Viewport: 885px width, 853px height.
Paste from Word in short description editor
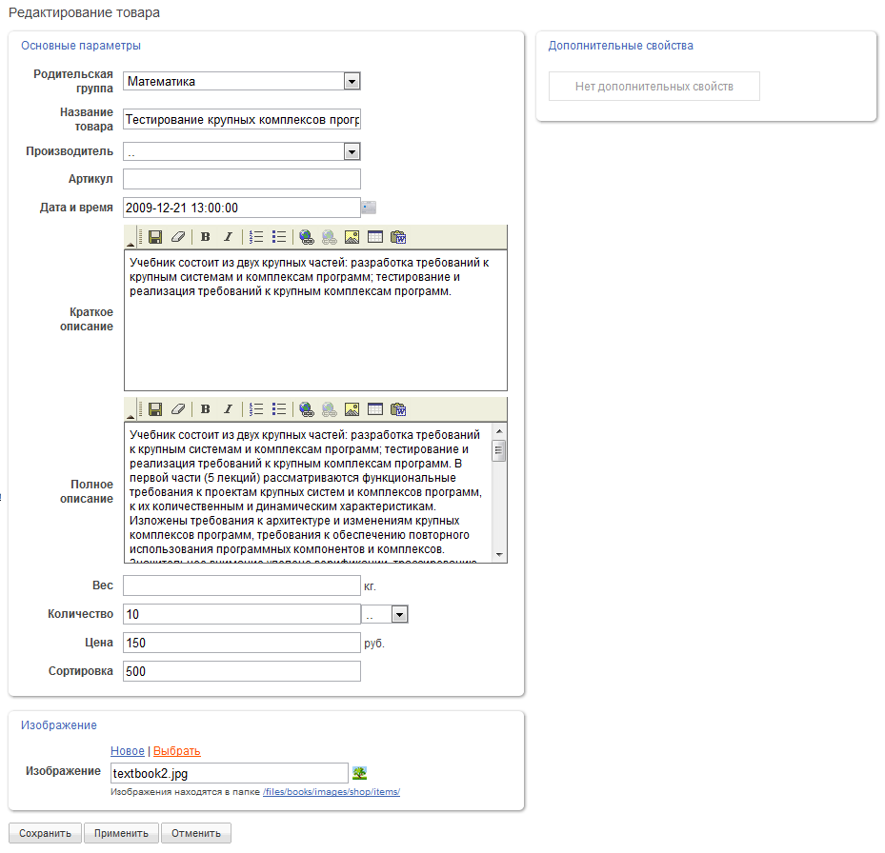tap(398, 237)
